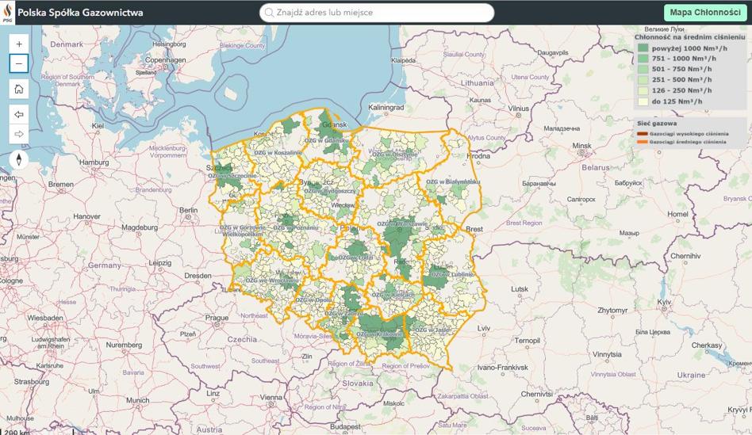Select the 'OZG w Białymstoku' region label
This screenshot has height=435, width=752.
[x=453, y=182]
